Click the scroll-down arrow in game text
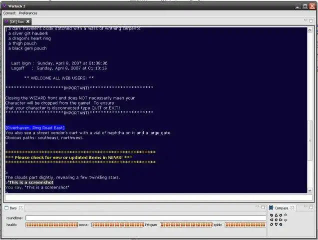The width and height of the screenshot is (318, 240). (310, 190)
